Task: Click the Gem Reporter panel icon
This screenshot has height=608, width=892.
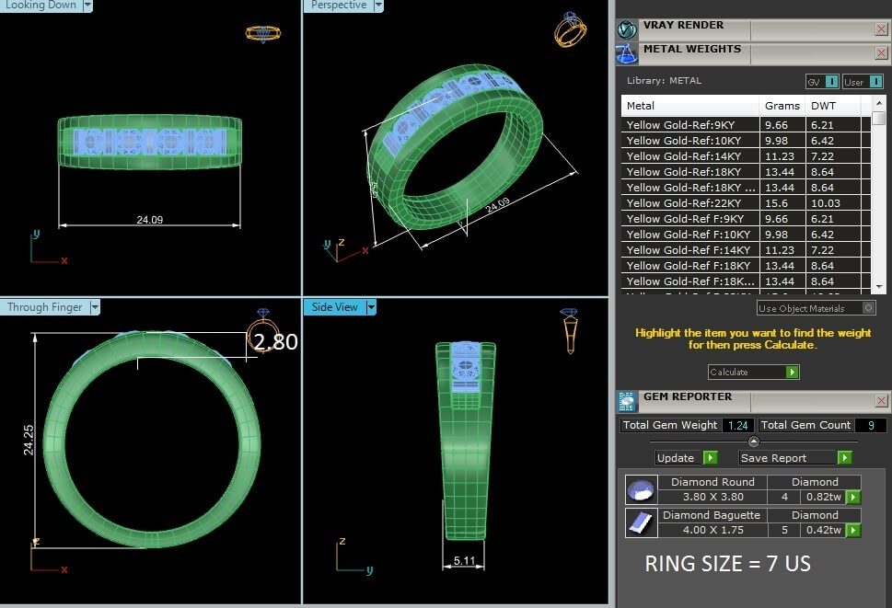Action: pyautogui.click(x=627, y=401)
